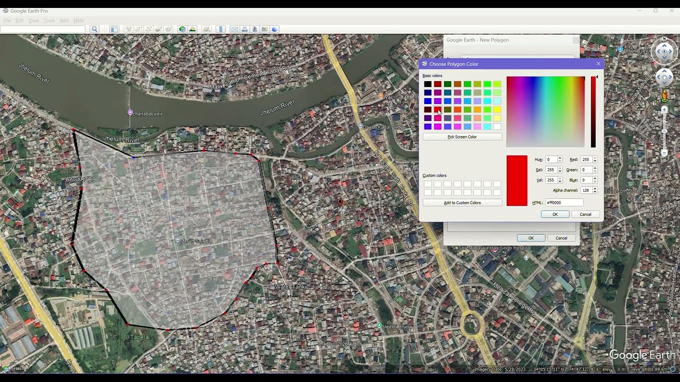The width and height of the screenshot is (680, 382).
Task: Click the look-around eye control
Action: tap(665, 52)
